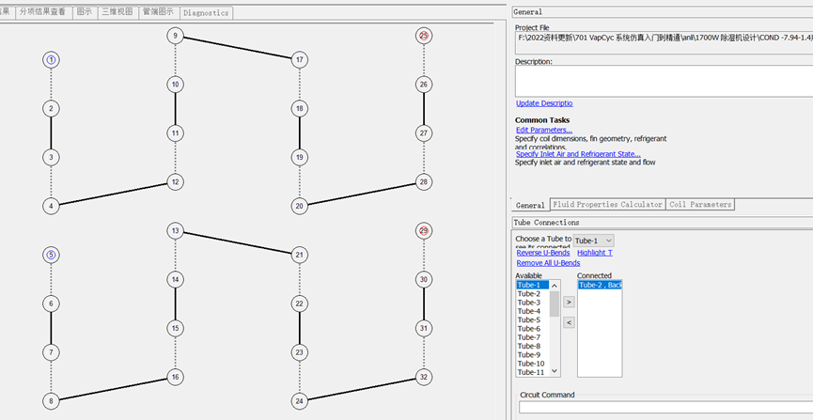Click tube node 16

(175, 377)
